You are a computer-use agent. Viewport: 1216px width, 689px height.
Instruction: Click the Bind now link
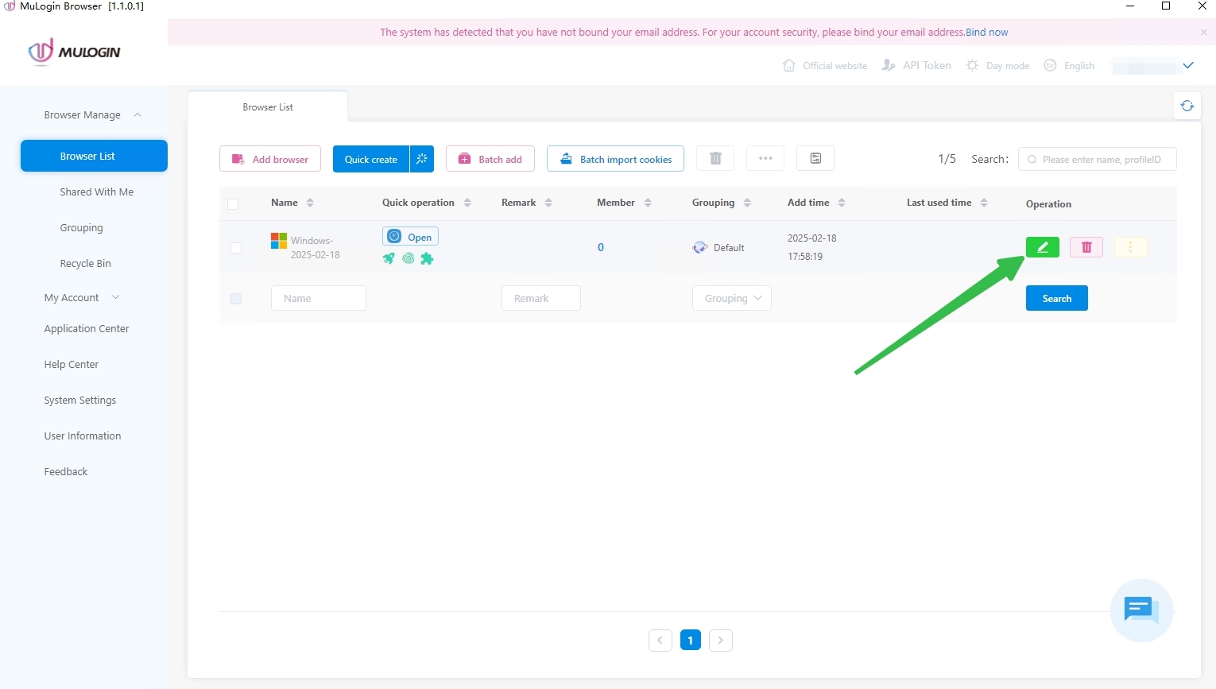pos(986,33)
